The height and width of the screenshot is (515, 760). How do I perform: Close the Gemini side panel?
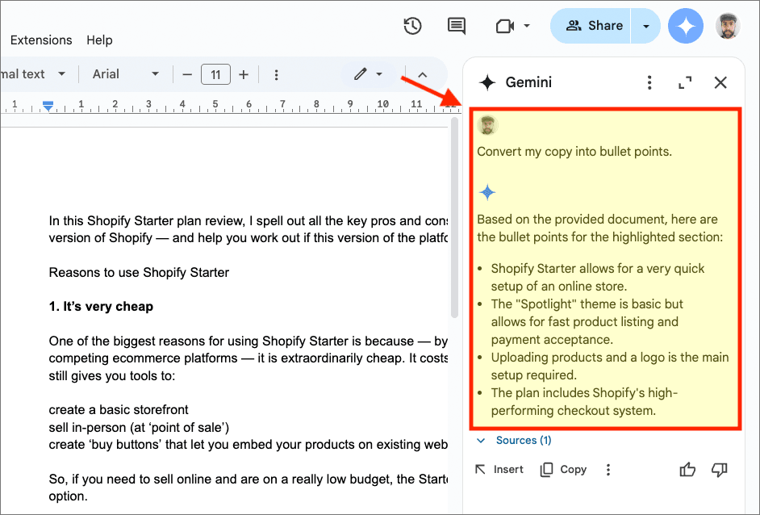click(x=720, y=82)
